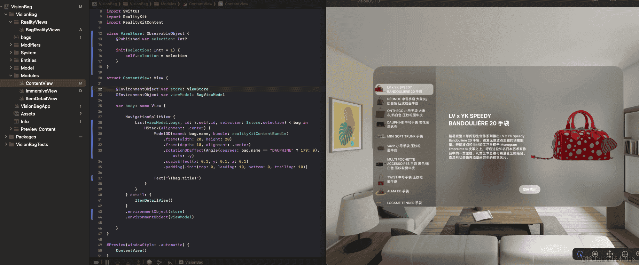Open the Assets catalog
The width and height of the screenshot is (639, 265).
pyautogui.click(x=28, y=114)
